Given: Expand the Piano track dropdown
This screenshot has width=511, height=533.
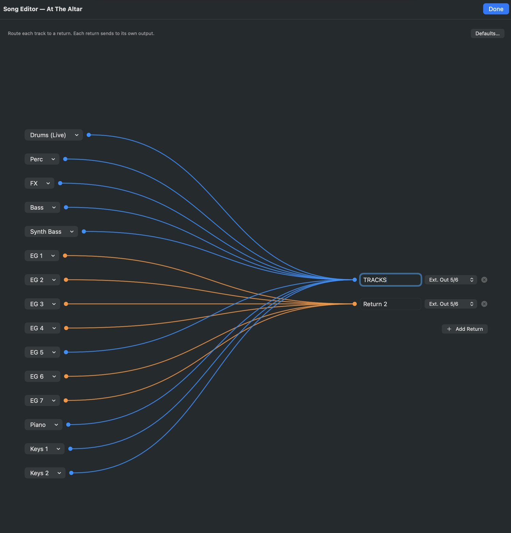Looking at the screenshot, I should 44,425.
